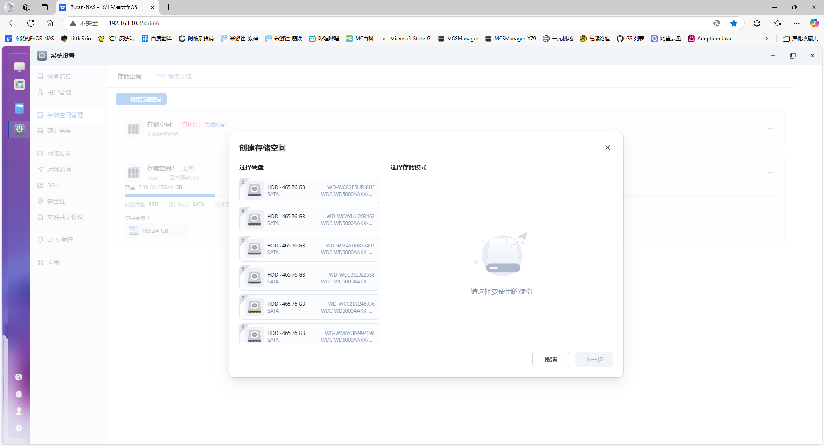The width and height of the screenshot is (824, 446).
Task: Open the GSI列表 bookmark
Action: pos(630,39)
